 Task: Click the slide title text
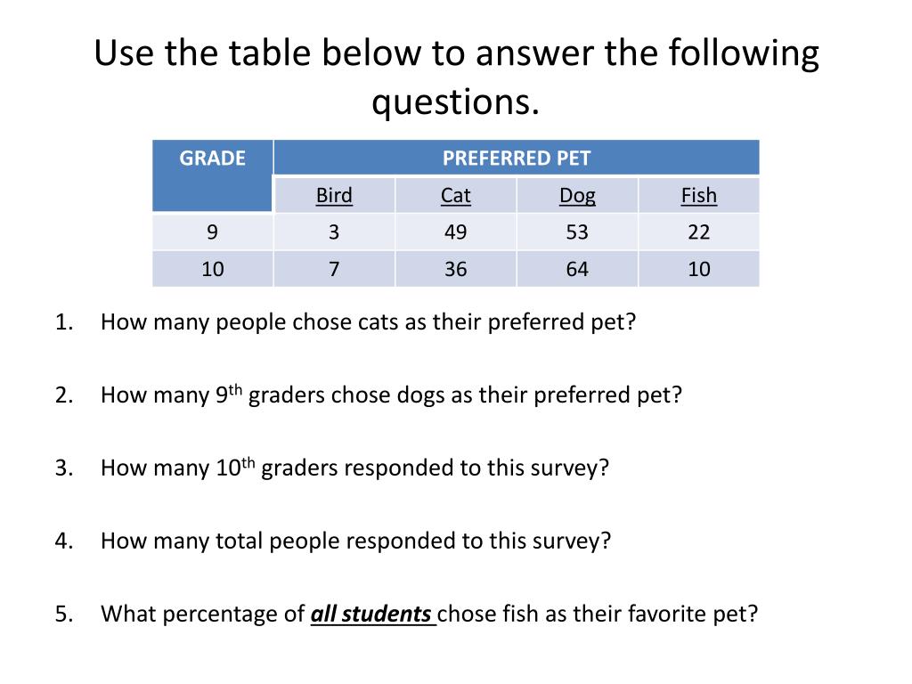point(456,78)
